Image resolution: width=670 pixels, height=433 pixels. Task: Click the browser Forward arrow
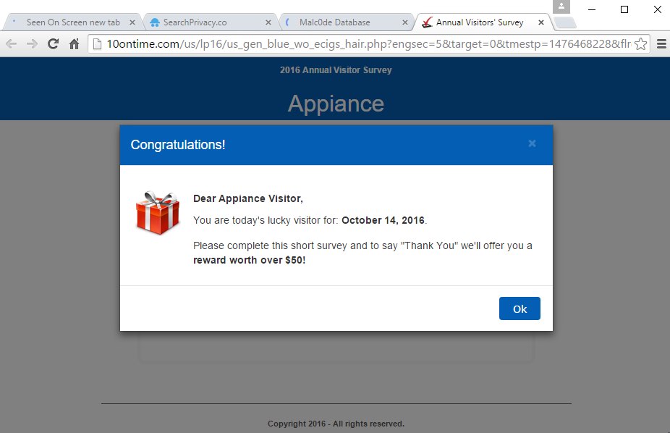pos(32,44)
